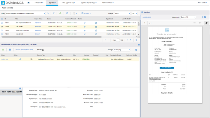This screenshot has height=118, width=210.
Task: Open the Expense Approval (5) menu
Action: click(88, 3)
